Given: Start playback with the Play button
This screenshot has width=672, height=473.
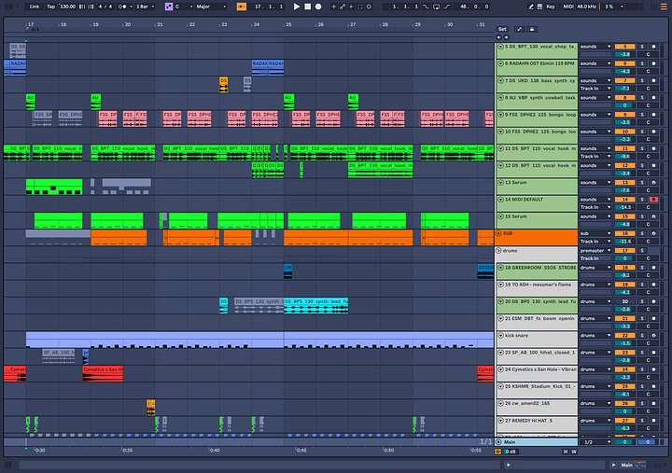Looking at the screenshot, I should pyautogui.click(x=296, y=7).
